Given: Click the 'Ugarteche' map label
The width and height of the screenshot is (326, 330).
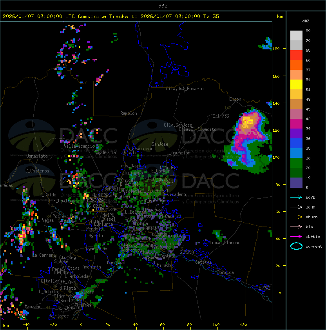Looking at the screenshot, I should [97, 248].
